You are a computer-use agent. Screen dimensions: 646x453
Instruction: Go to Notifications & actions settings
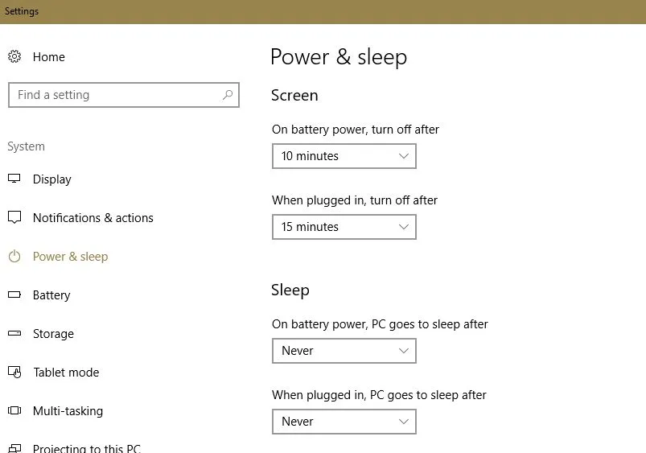[x=93, y=218]
